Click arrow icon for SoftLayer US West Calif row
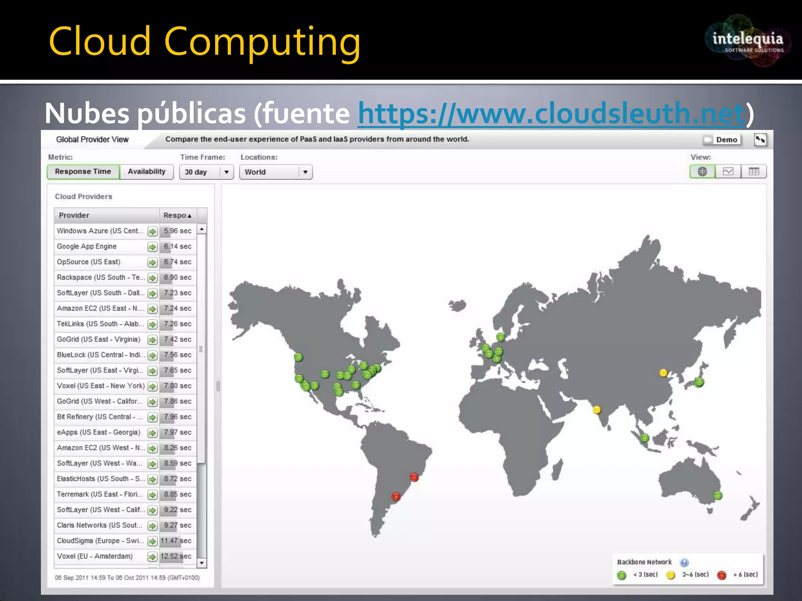The height and width of the screenshot is (601, 802). [152, 510]
